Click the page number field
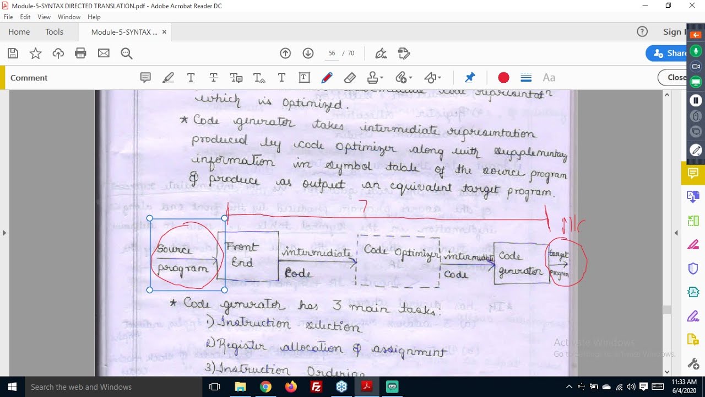 coord(332,53)
